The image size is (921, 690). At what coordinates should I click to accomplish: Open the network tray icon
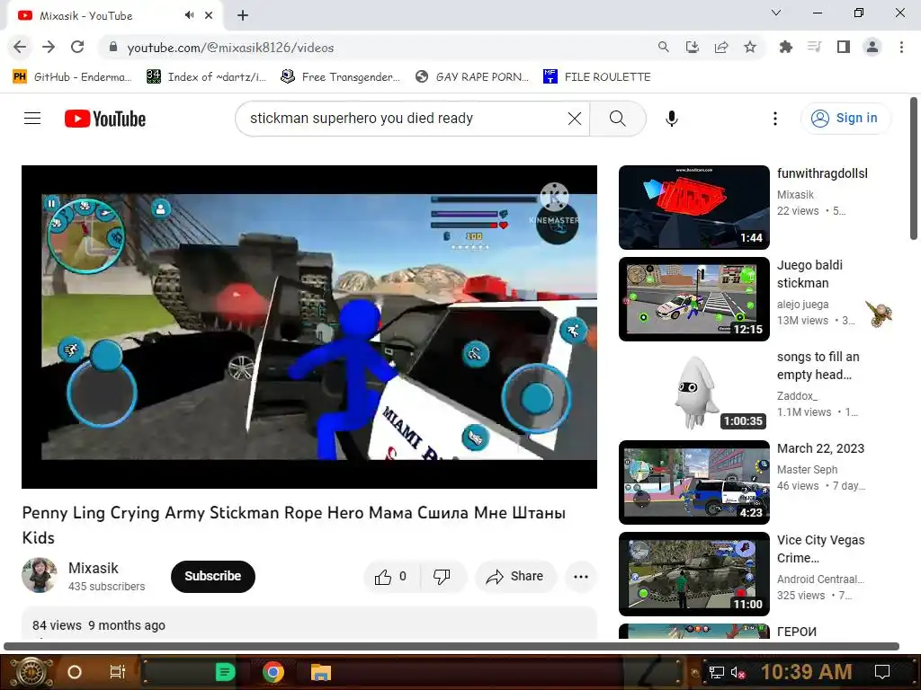(x=716, y=672)
